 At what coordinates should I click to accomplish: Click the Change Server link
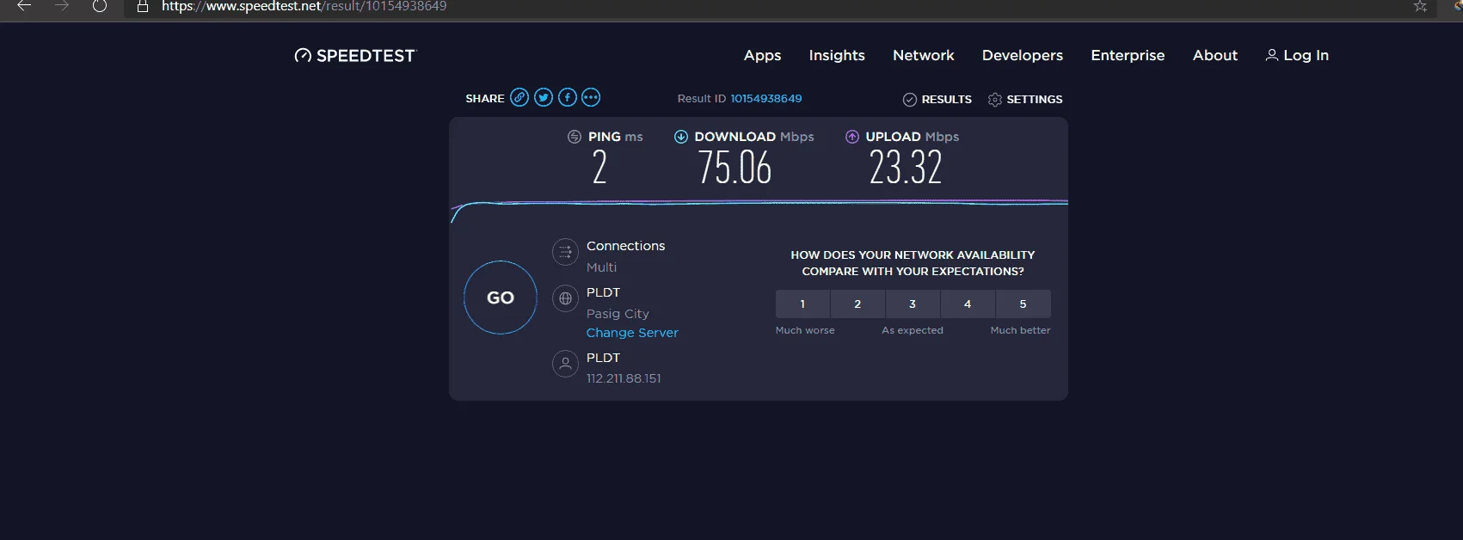[632, 333]
